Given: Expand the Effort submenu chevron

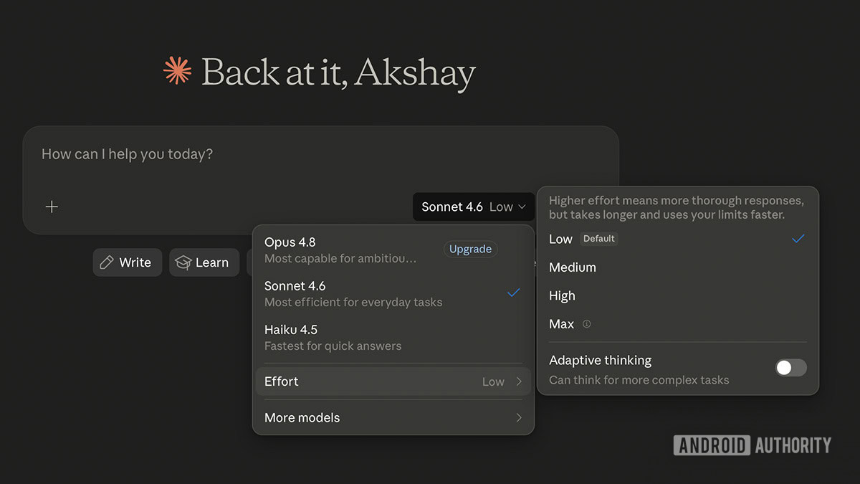Looking at the screenshot, I should [x=519, y=381].
